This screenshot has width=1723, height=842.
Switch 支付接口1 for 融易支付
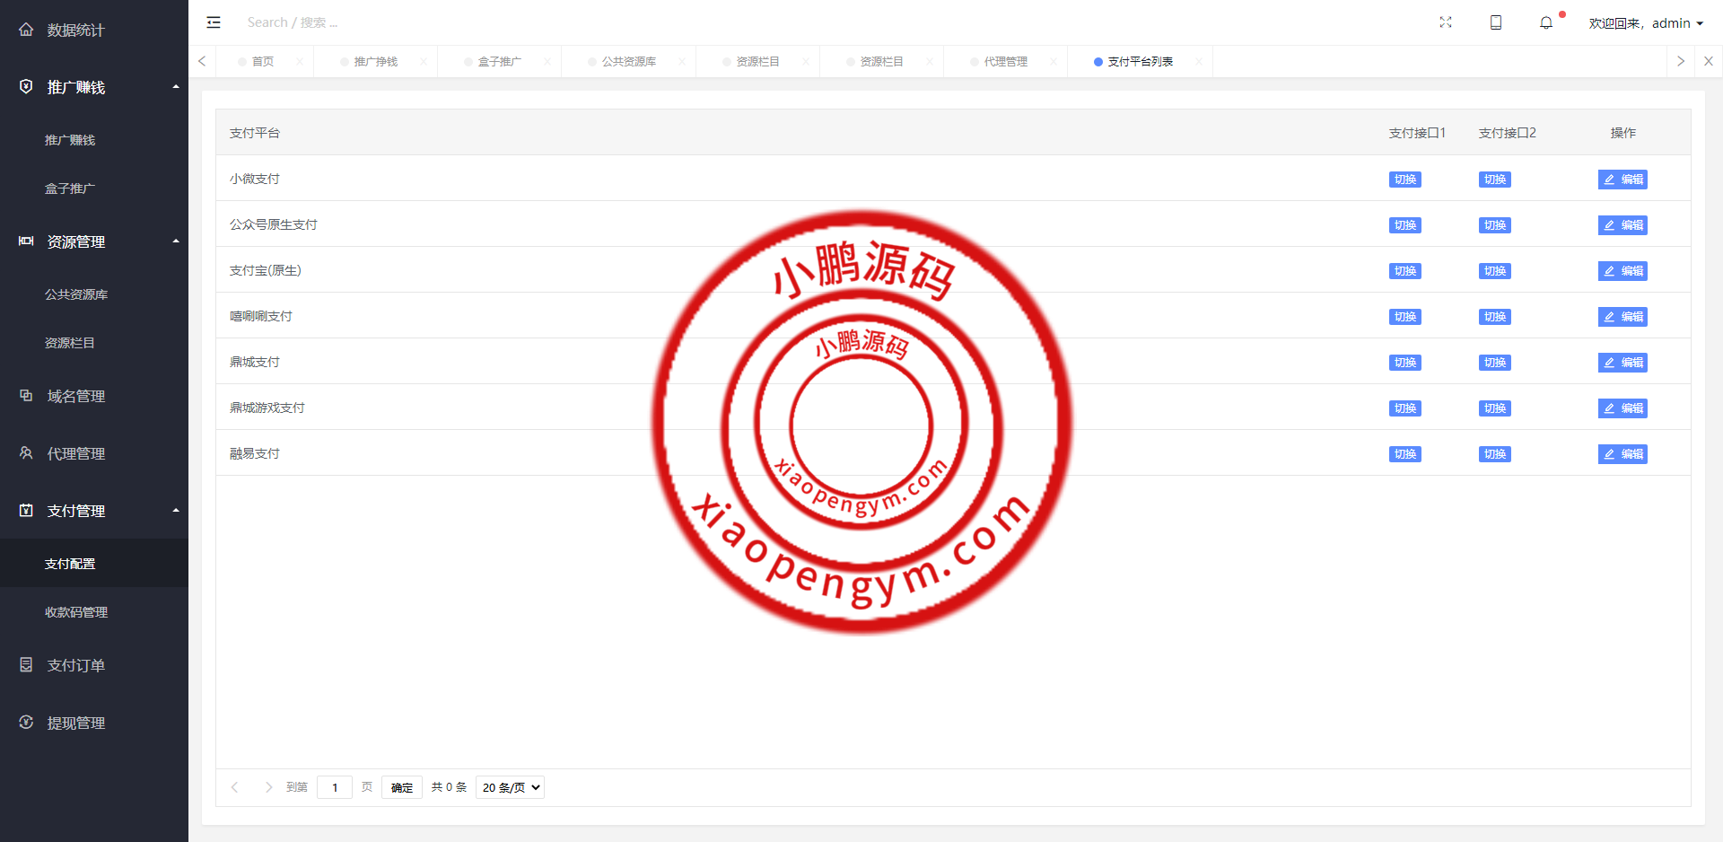click(1404, 454)
